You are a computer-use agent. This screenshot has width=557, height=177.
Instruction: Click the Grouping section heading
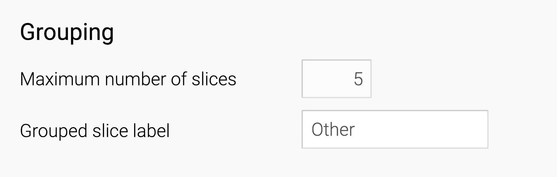pyautogui.click(x=67, y=33)
